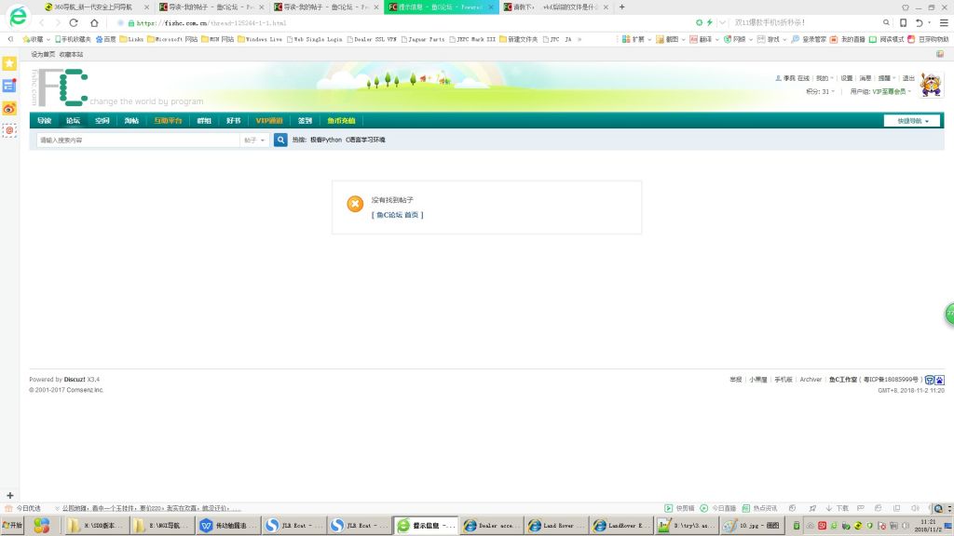The height and width of the screenshot is (536, 954).
Task: Open the 论坛 forum nav tab
Action: (73, 120)
